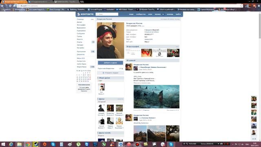Click author avatar on second wall post

point(129,118)
